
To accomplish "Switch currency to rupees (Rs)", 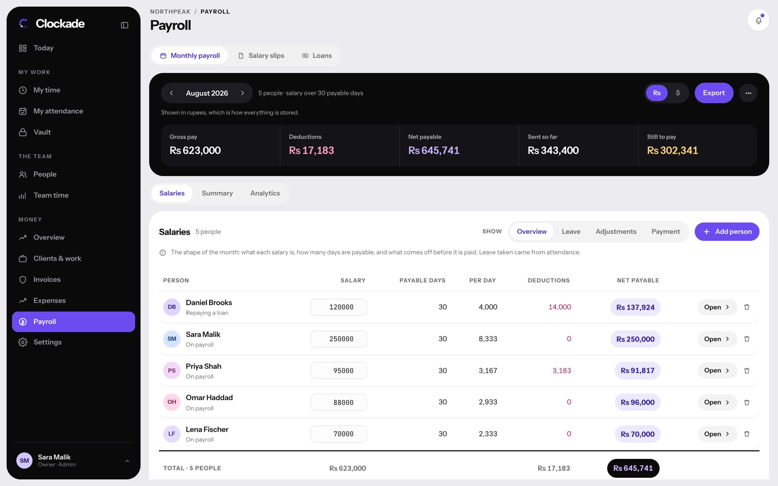I will click(x=656, y=93).
